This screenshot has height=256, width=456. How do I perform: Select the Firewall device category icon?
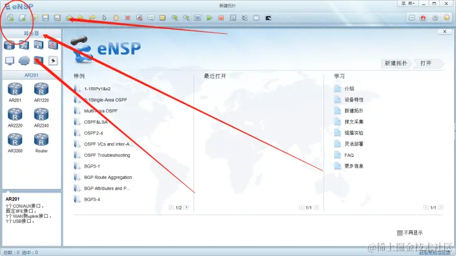pyautogui.click(x=53, y=45)
